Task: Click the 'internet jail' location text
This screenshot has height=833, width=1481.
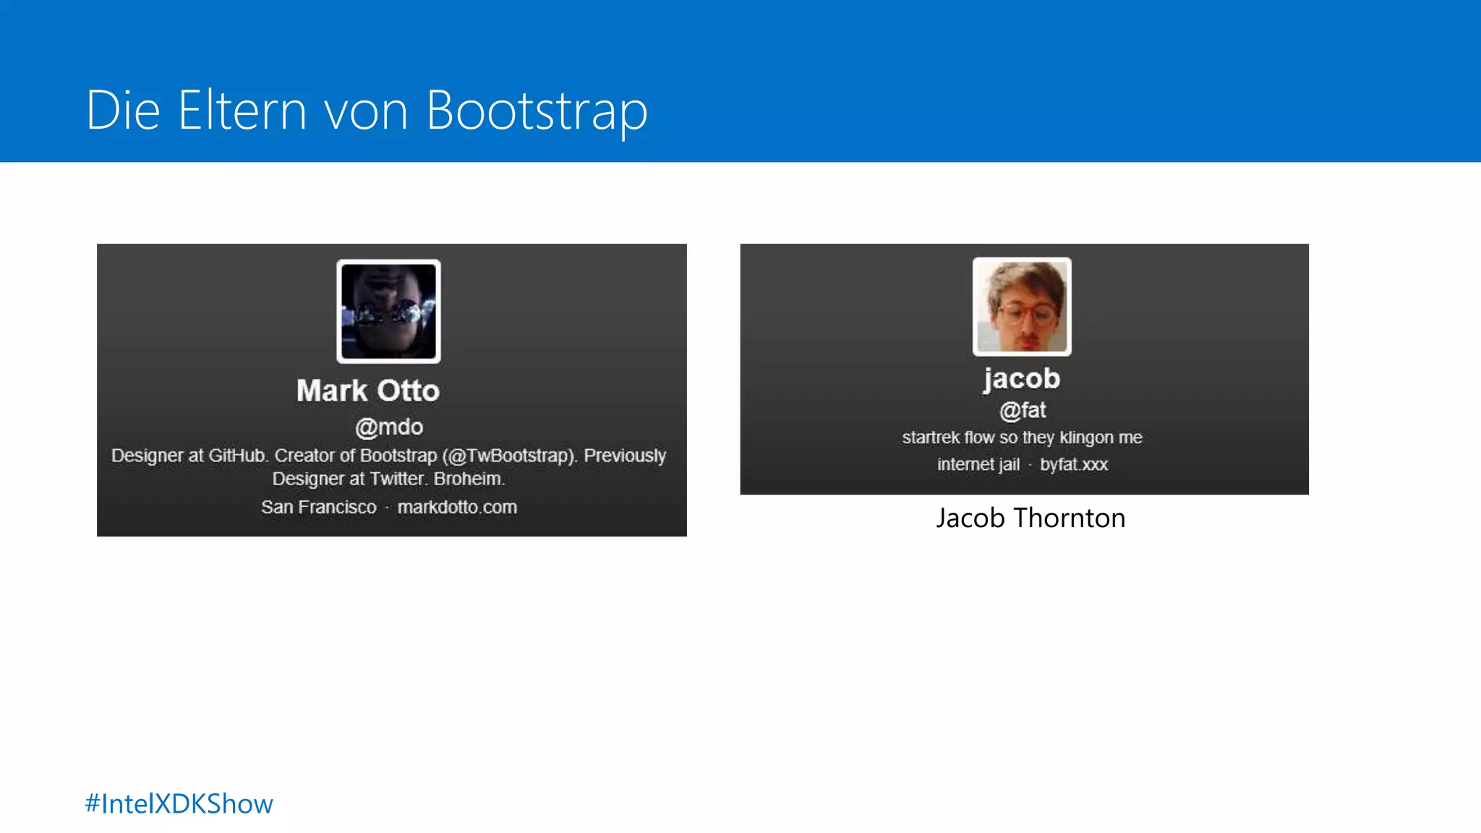Action: [978, 464]
